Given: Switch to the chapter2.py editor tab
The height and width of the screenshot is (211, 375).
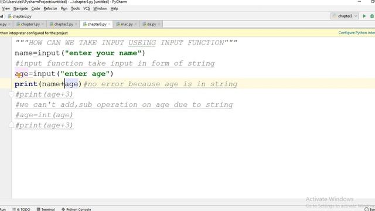Looking at the screenshot, I should tap(63, 24).
